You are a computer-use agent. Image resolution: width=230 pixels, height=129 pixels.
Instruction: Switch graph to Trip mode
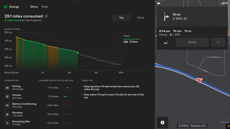[121, 18]
